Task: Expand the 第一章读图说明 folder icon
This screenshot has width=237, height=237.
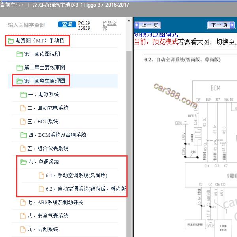Action: click(20, 54)
